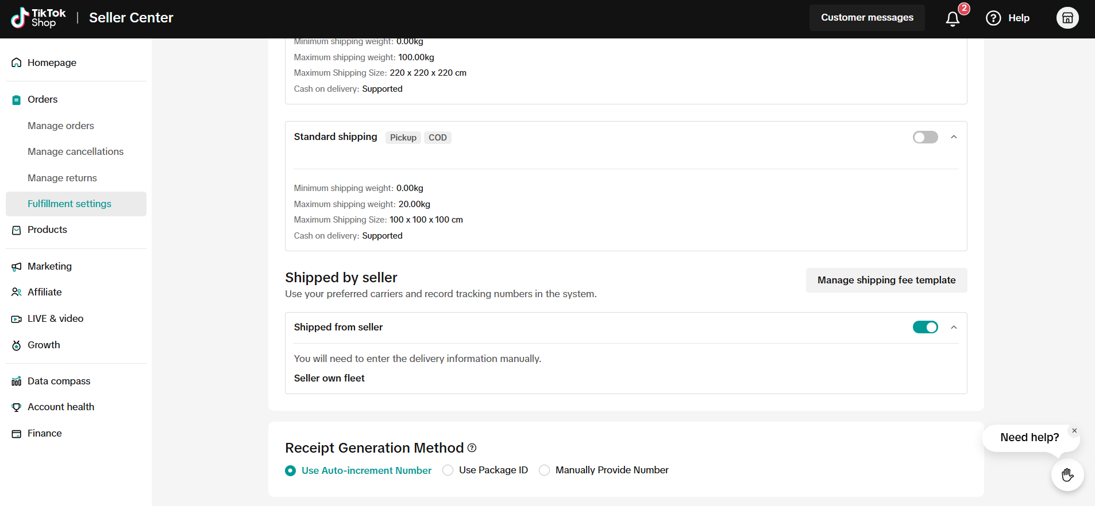
Task: Collapse the Shipped from seller chevron
Action: [x=954, y=327]
